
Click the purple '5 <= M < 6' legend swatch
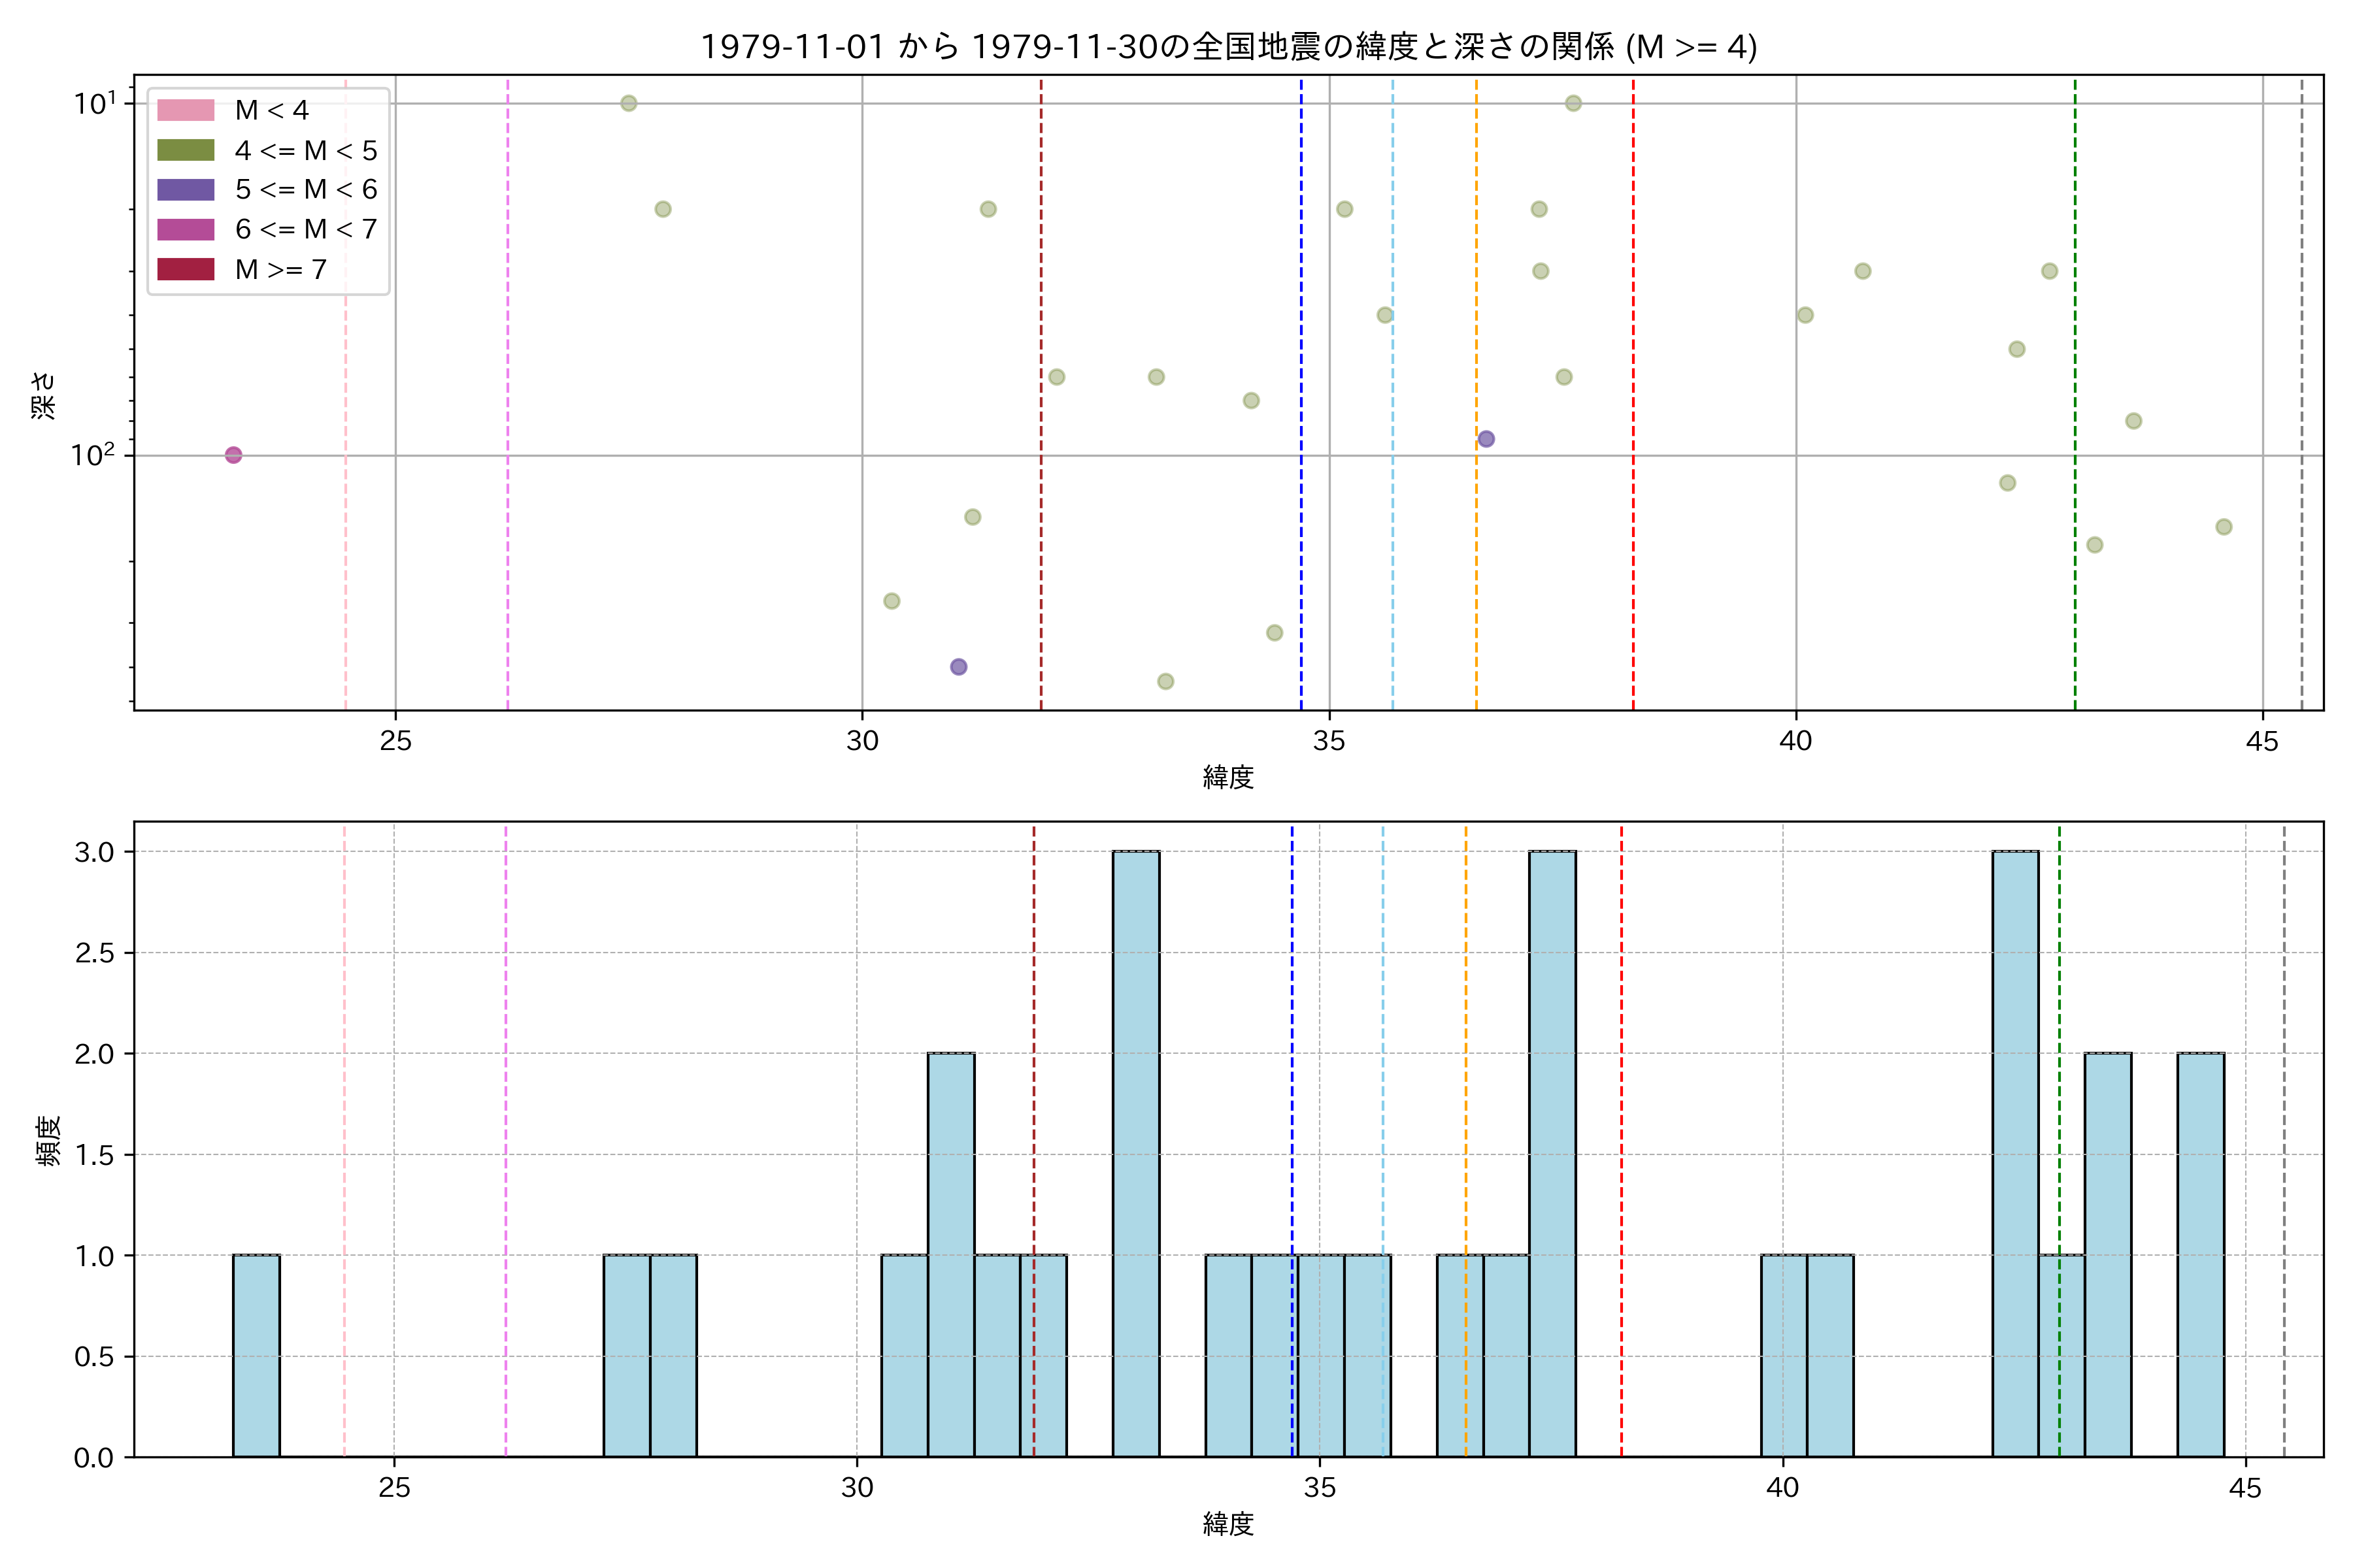click(185, 190)
